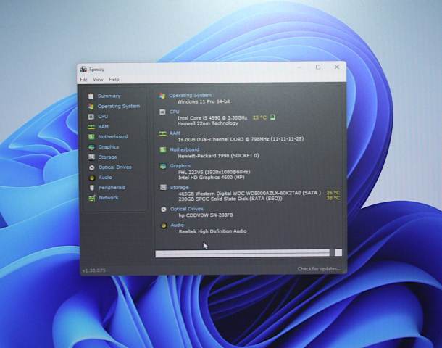The width and height of the screenshot is (442, 348).
Task: Click RAM heading link in summary
Action: (x=175, y=133)
